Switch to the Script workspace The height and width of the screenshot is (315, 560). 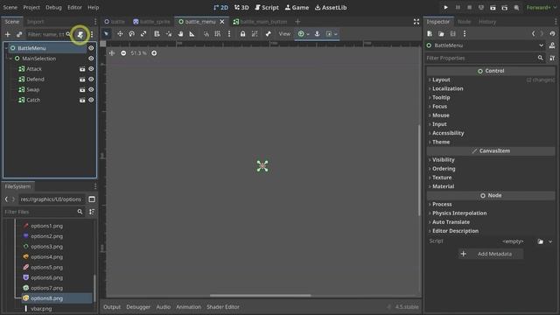(267, 8)
